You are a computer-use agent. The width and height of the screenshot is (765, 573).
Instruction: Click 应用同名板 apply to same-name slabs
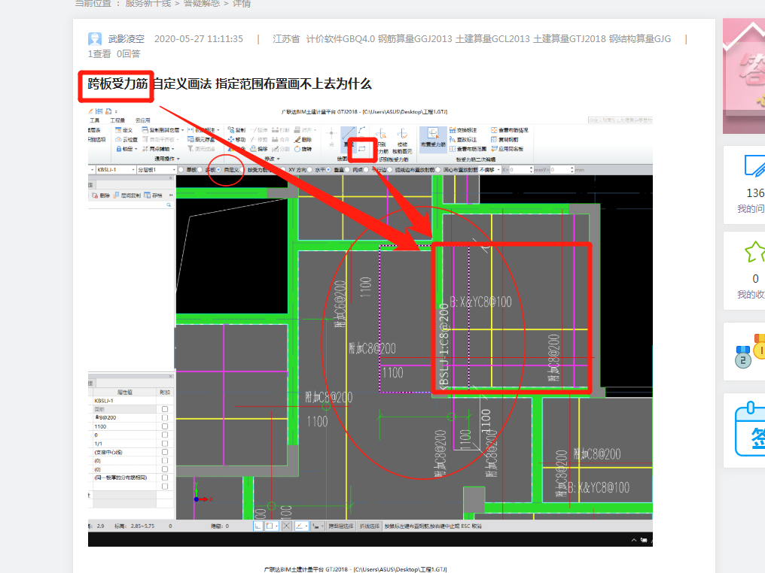[507, 149]
